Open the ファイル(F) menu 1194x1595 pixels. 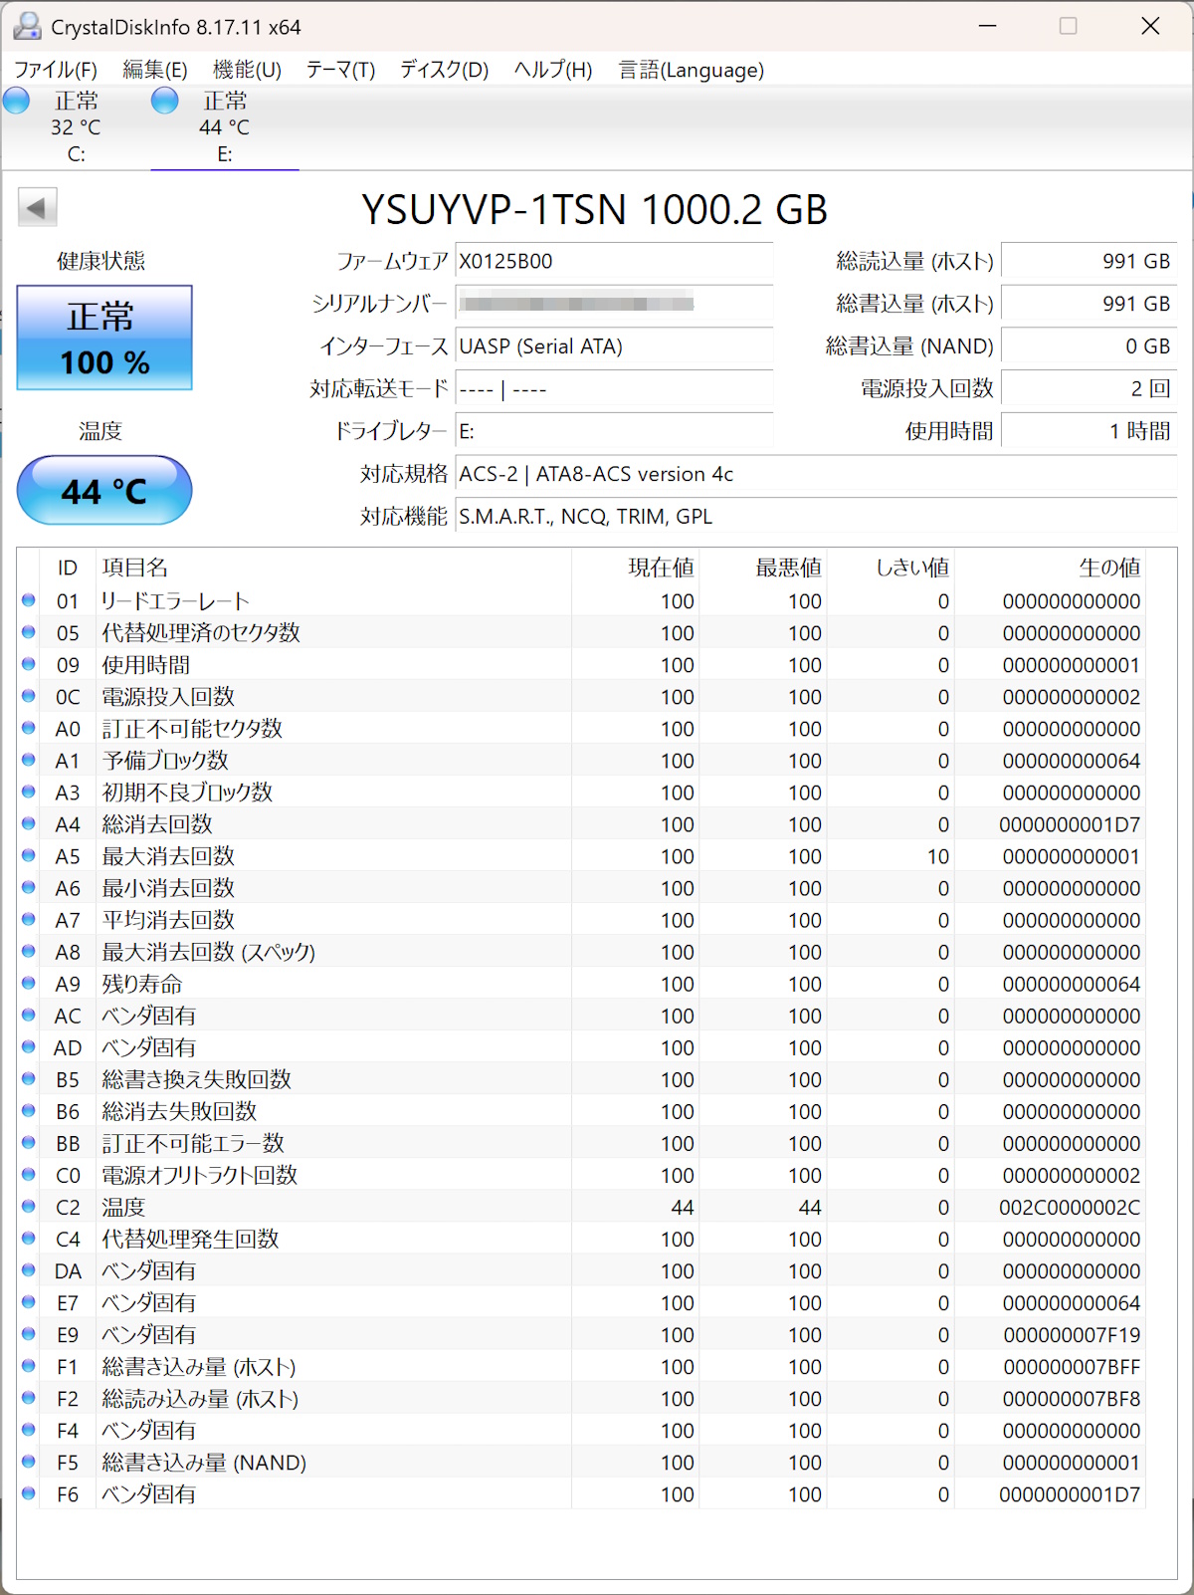pos(56,70)
